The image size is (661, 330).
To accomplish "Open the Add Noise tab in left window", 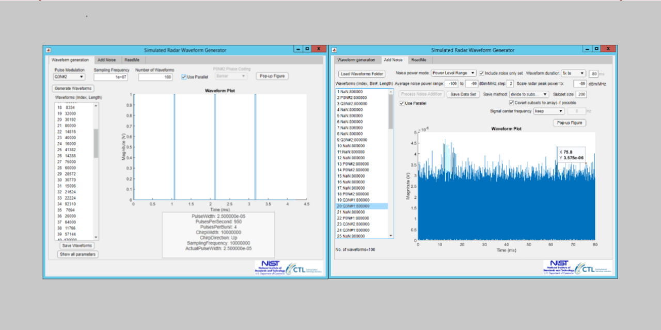I will [x=107, y=60].
